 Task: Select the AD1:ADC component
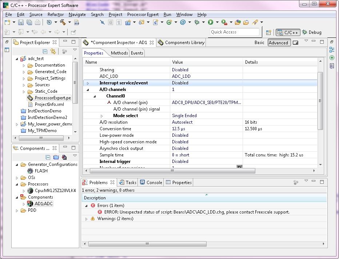[x=44, y=204]
